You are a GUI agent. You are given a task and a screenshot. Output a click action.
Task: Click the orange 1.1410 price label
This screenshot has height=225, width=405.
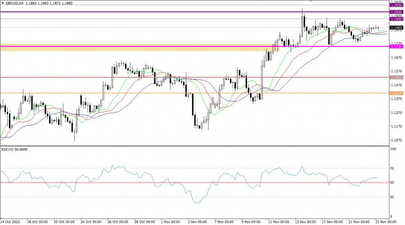point(396,93)
